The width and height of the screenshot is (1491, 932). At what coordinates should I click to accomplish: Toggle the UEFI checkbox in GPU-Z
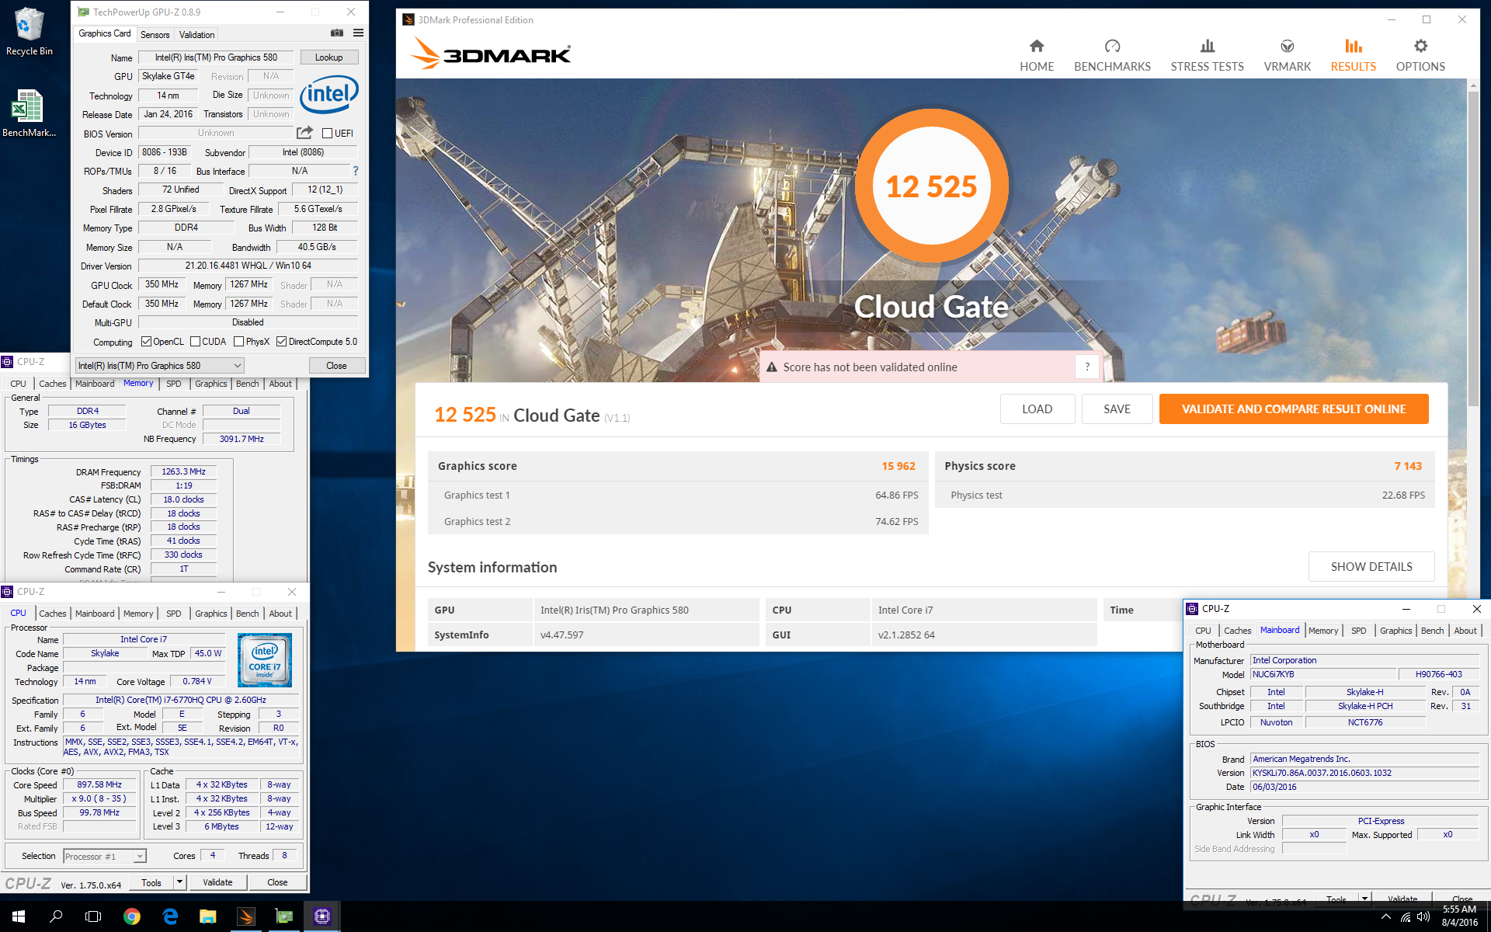(x=327, y=134)
